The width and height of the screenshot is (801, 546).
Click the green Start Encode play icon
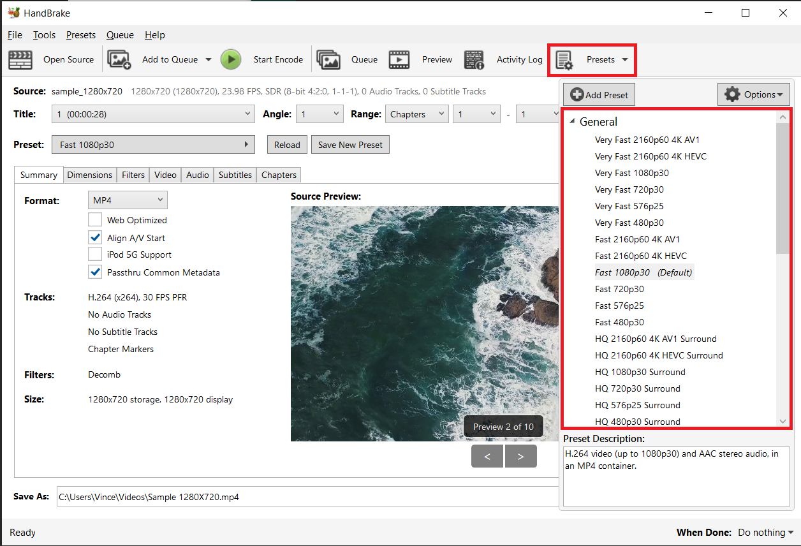click(x=231, y=59)
